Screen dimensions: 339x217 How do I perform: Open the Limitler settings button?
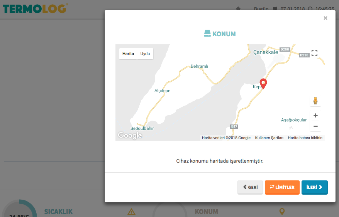(x=282, y=187)
